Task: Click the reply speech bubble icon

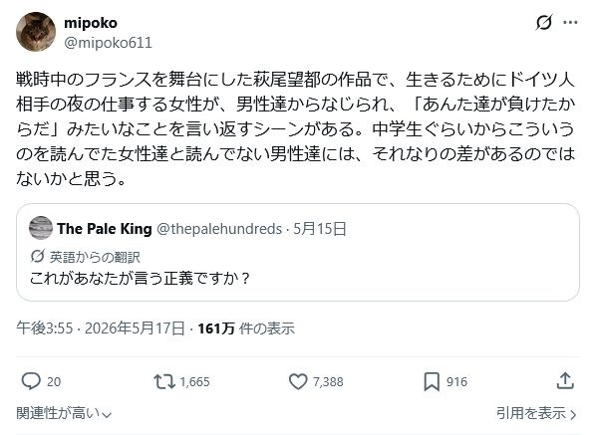Action: [31, 381]
